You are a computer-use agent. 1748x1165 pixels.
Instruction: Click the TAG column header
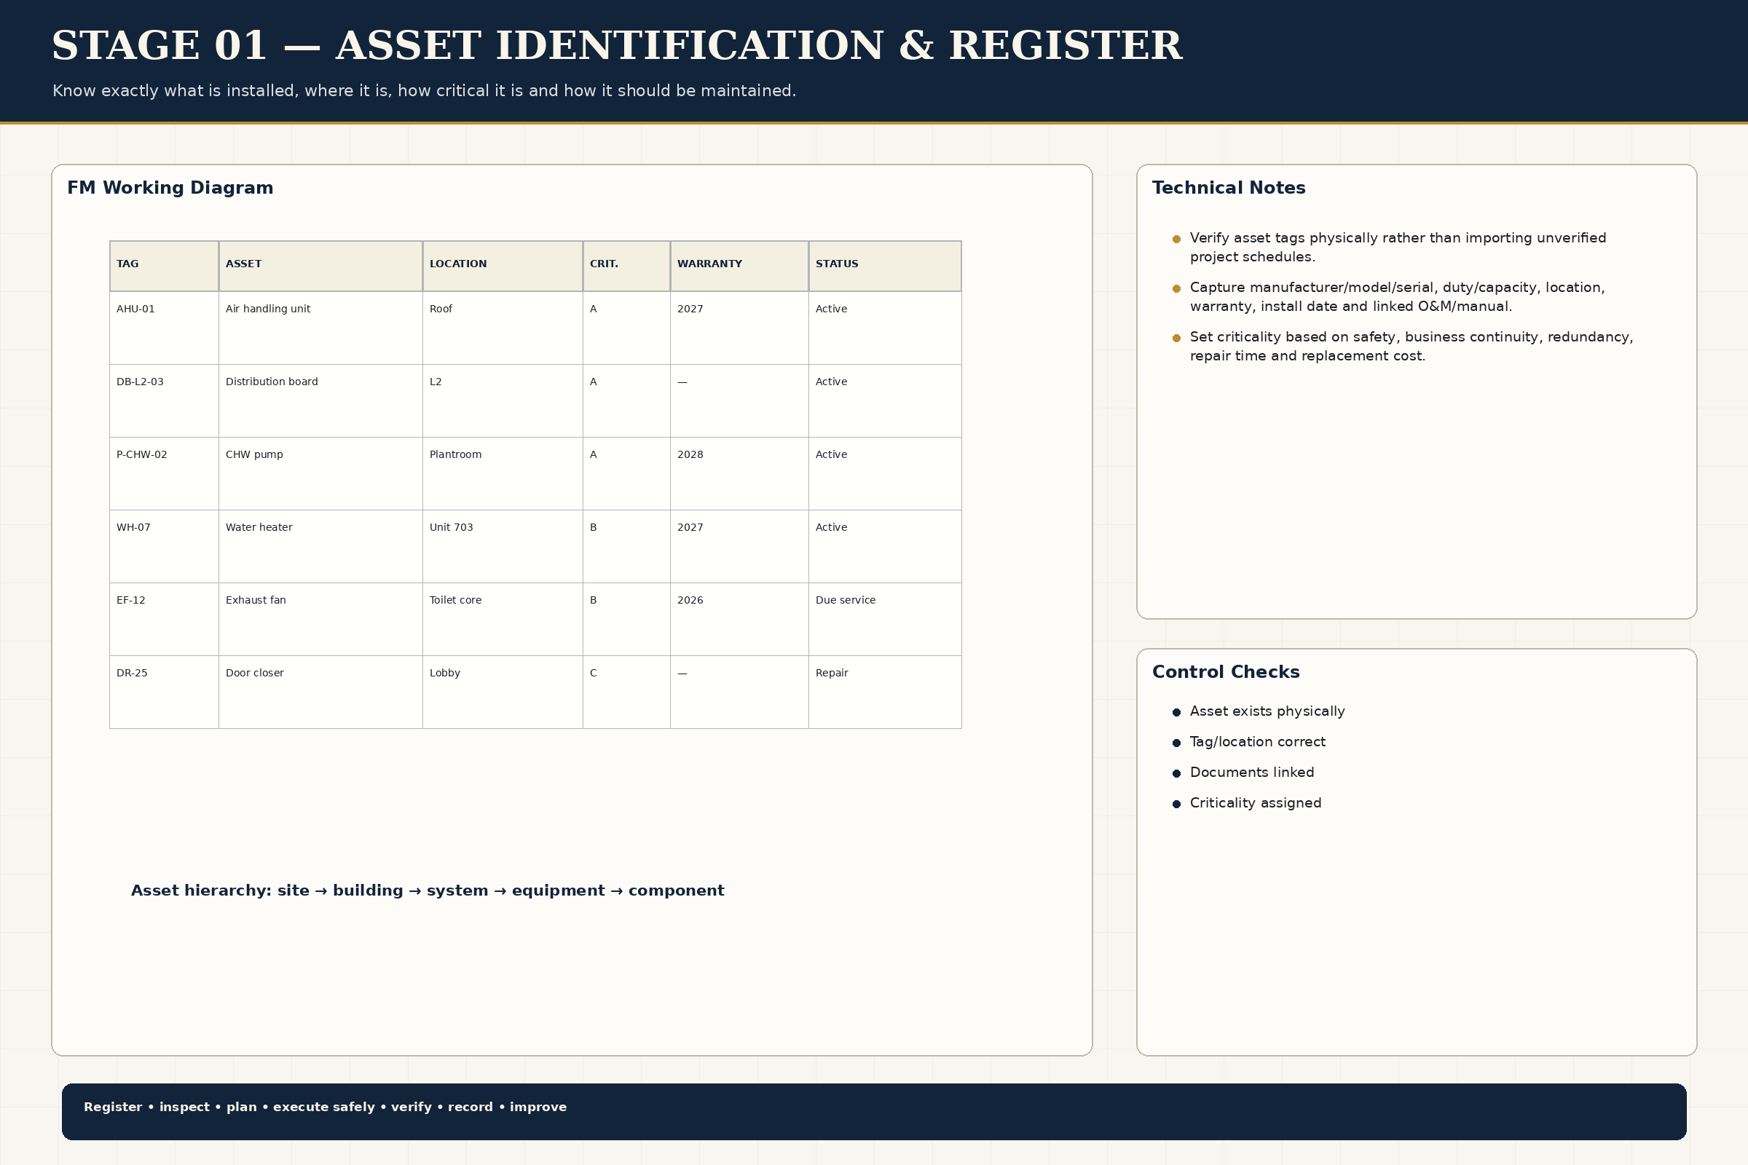(x=165, y=266)
